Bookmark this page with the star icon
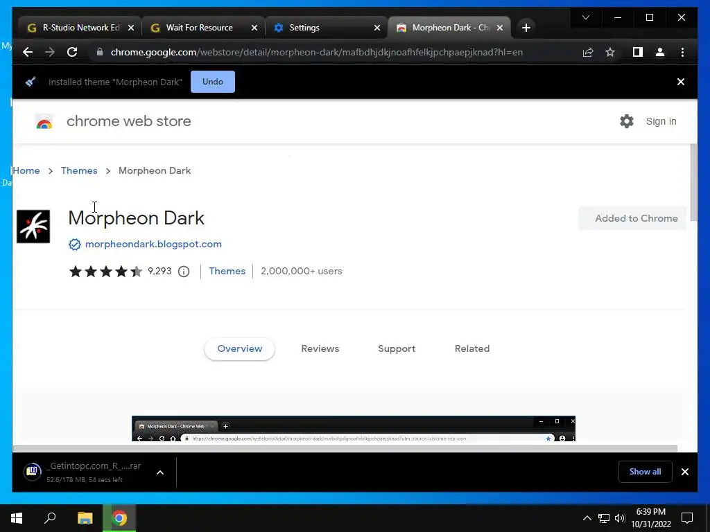This screenshot has height=532, width=710. [610, 52]
